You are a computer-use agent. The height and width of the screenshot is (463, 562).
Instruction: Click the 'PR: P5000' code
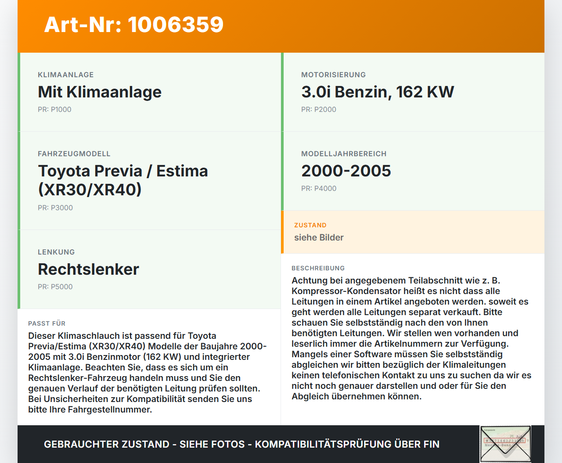pos(55,287)
